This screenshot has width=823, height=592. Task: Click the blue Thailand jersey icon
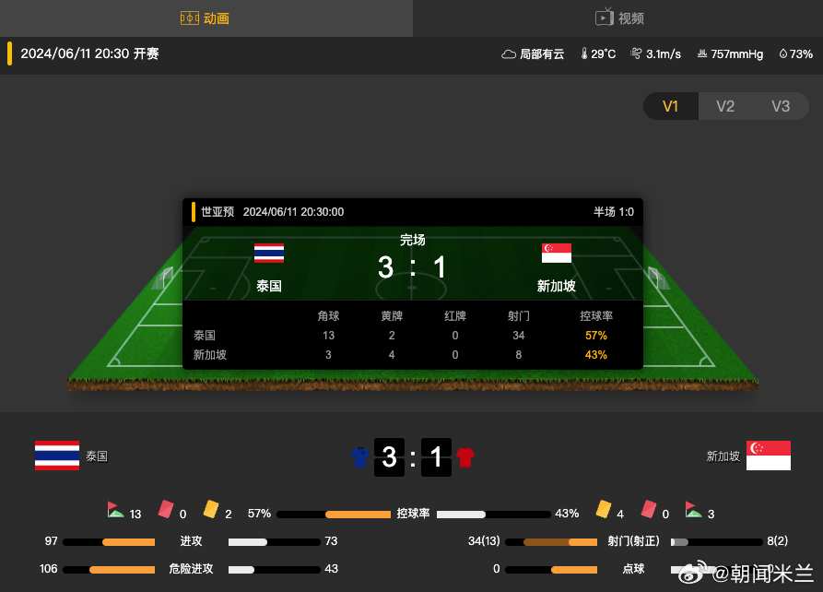[360, 457]
